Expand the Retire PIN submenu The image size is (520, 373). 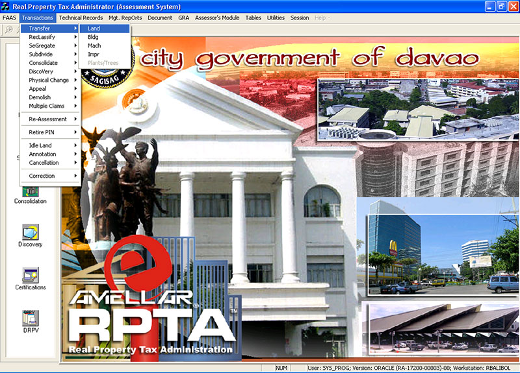click(50, 132)
